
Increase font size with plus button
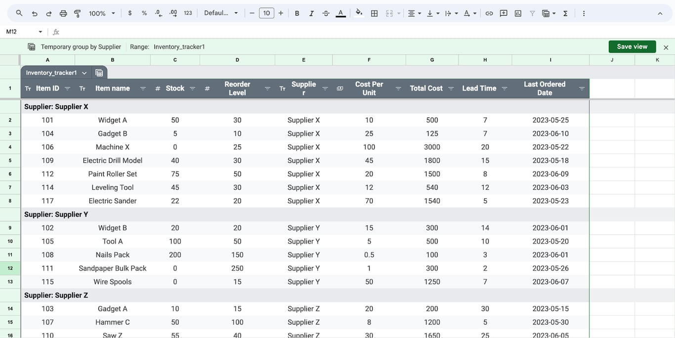click(x=281, y=13)
